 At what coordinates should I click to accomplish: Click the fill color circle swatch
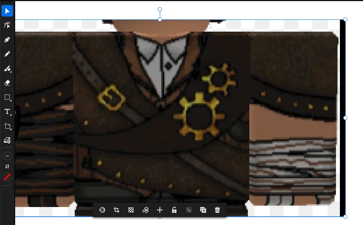[7, 156]
